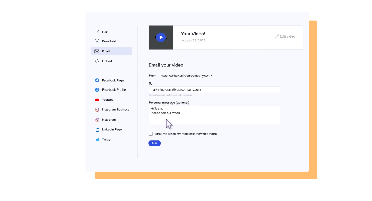Click the Twitter bird icon
Screen dimensions: 372x201
pos(97,140)
